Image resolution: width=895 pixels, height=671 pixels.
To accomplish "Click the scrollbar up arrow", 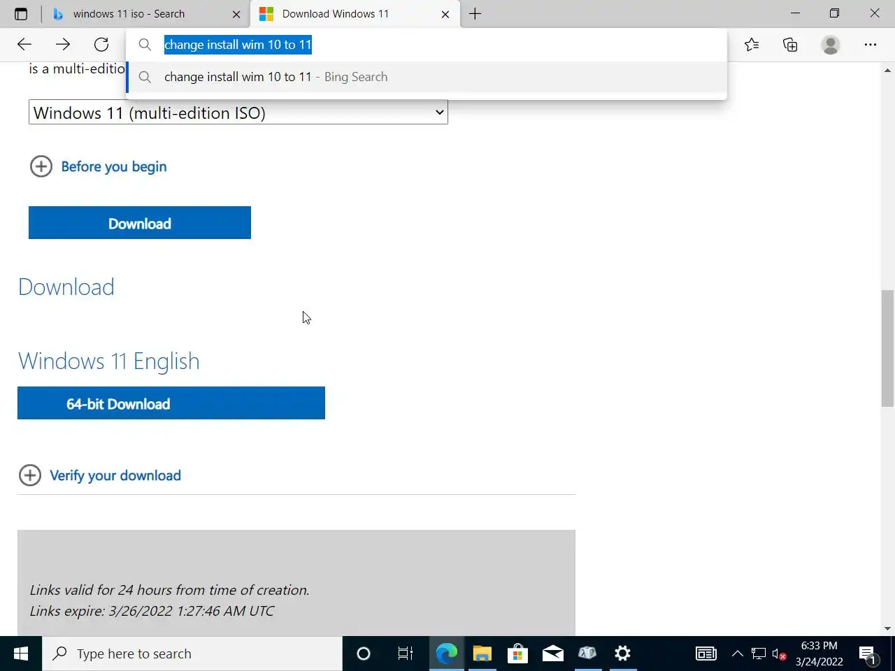I will (887, 70).
